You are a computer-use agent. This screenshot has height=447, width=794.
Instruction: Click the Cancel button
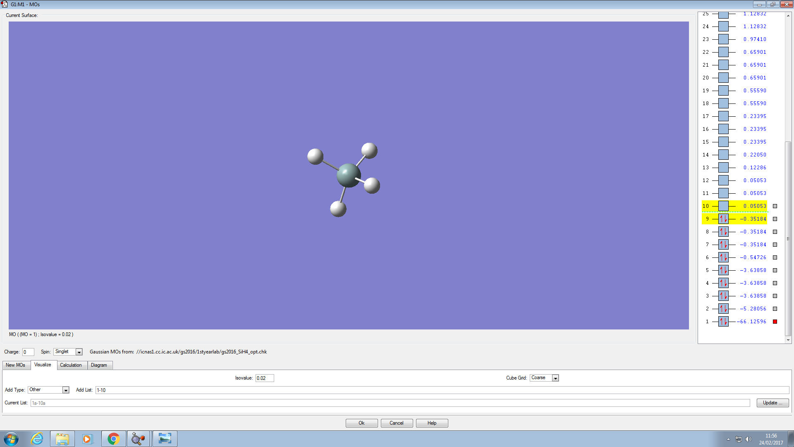396,423
